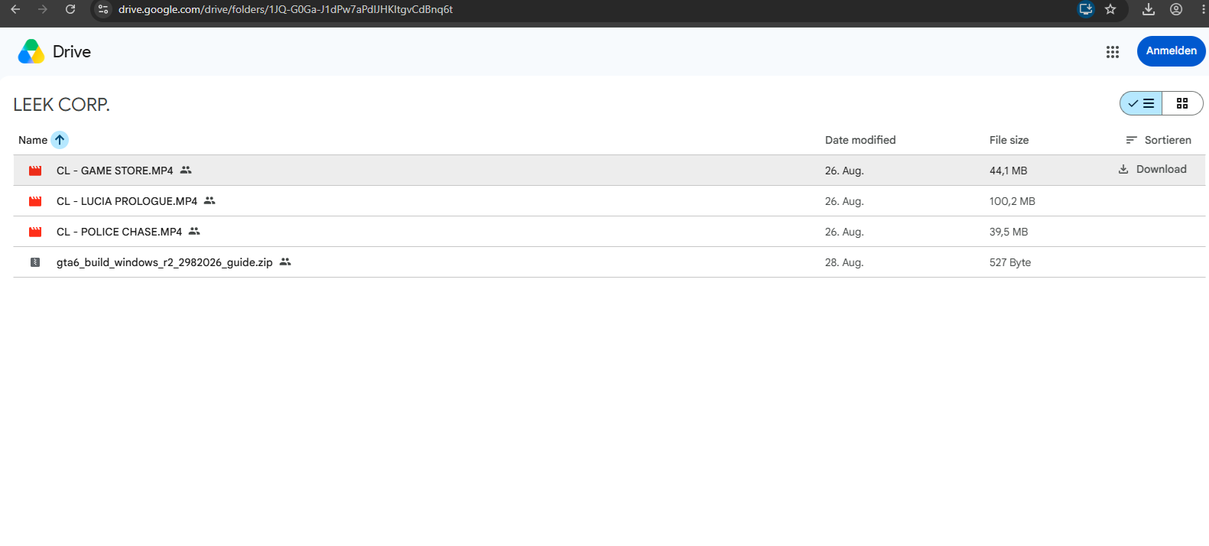Select the CL - LUCIA PROLOGUE.MP4 row
The width and height of the screenshot is (1209, 546).
pyautogui.click(x=609, y=201)
